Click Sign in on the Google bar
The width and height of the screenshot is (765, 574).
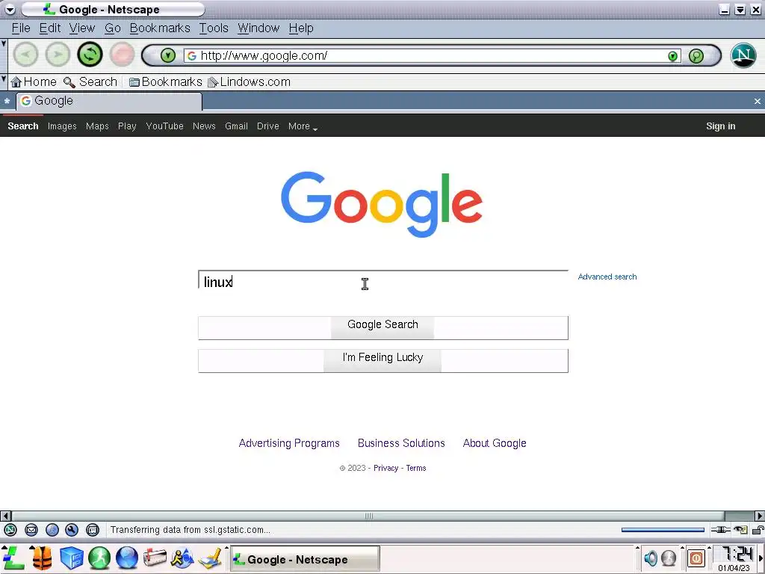[x=720, y=126]
